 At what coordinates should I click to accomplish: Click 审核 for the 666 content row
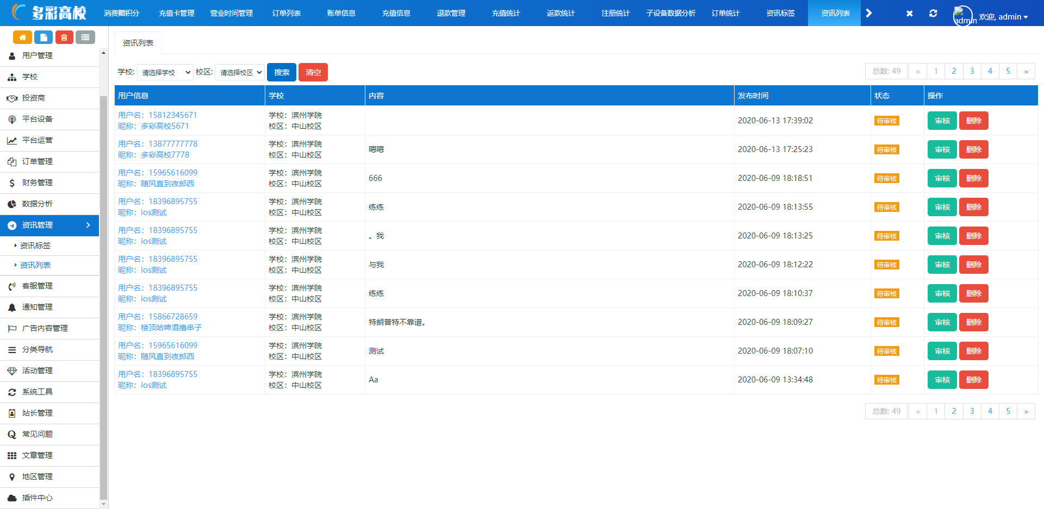pyautogui.click(x=942, y=178)
